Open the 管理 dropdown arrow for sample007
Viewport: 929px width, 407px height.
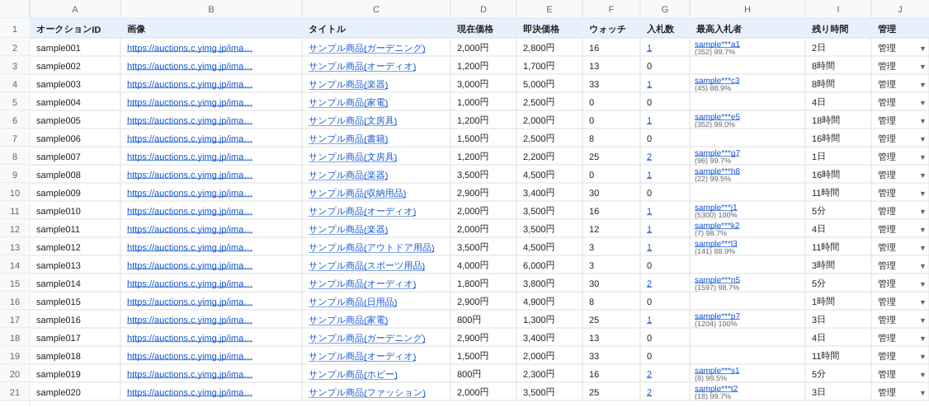coord(922,157)
